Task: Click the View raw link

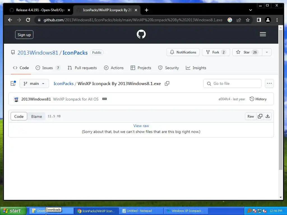Action: click(x=141, y=126)
